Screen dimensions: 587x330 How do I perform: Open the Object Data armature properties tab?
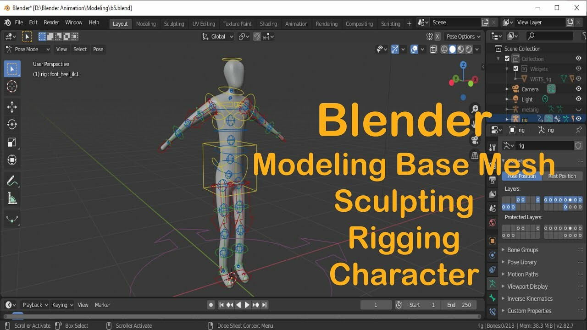coord(493,283)
